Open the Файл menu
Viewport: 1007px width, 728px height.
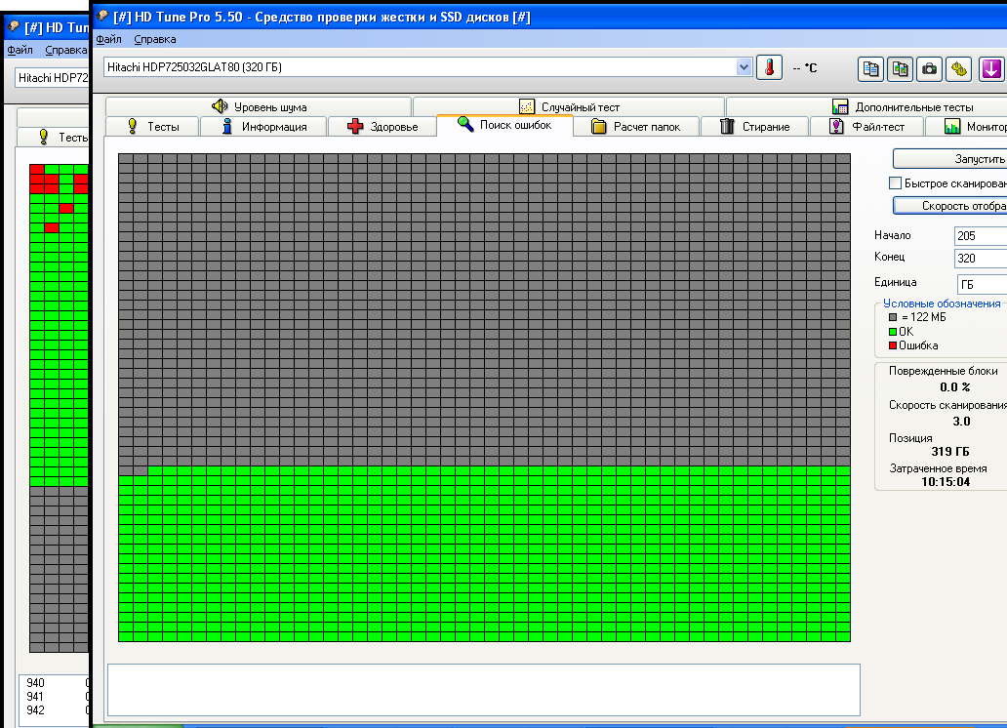tap(109, 40)
